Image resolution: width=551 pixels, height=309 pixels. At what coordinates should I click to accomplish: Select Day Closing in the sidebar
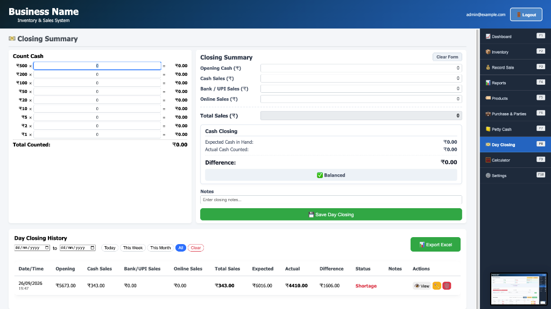click(x=515, y=144)
